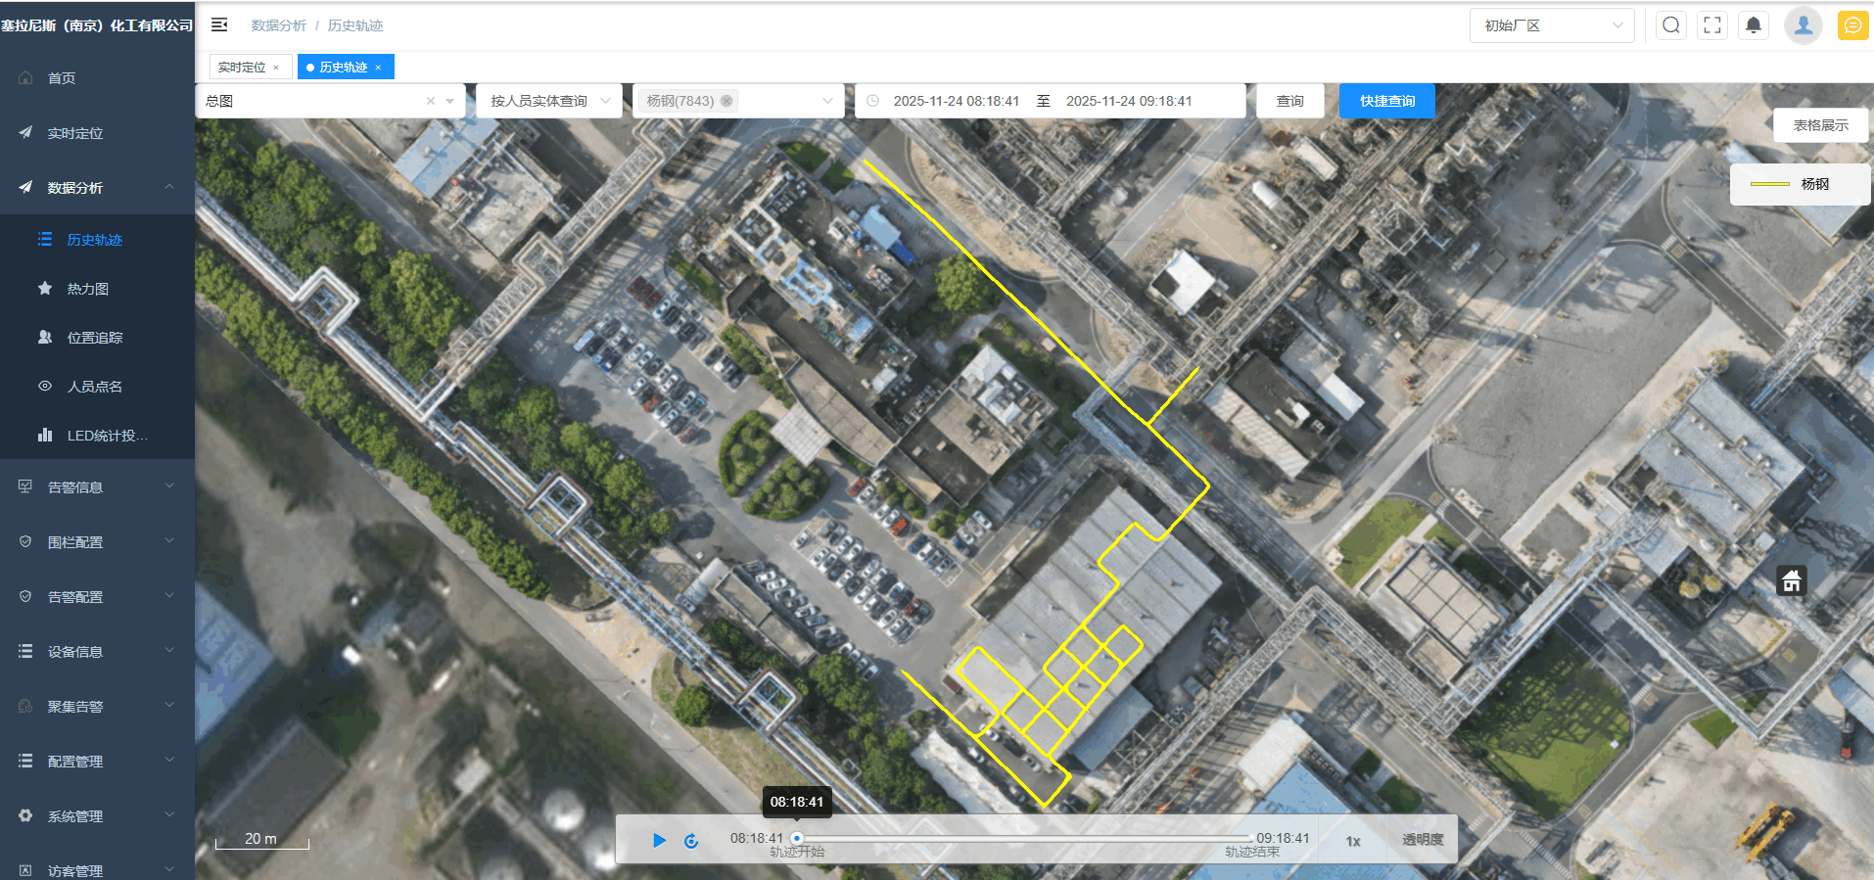
Task: Select 热力图 in the sidebar
Action: coord(88,289)
